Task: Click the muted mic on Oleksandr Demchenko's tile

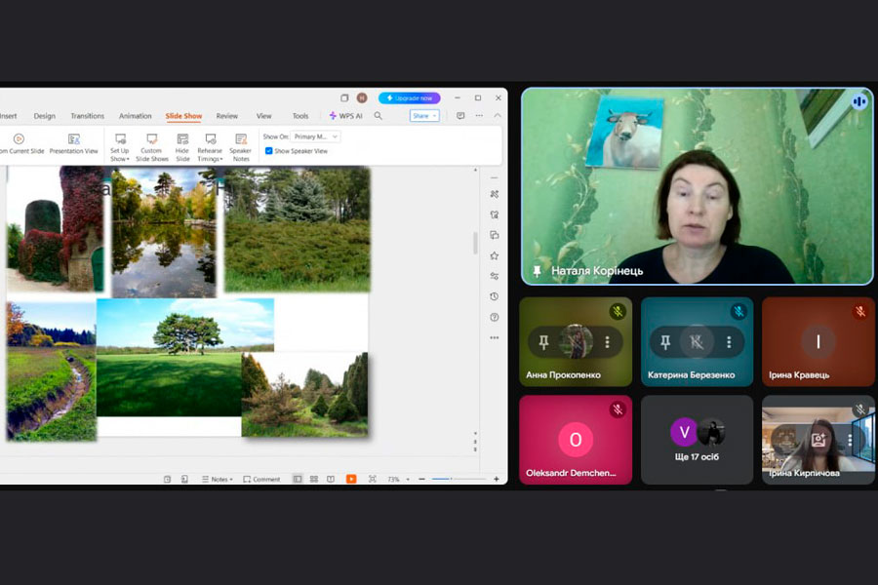Action: tap(619, 409)
